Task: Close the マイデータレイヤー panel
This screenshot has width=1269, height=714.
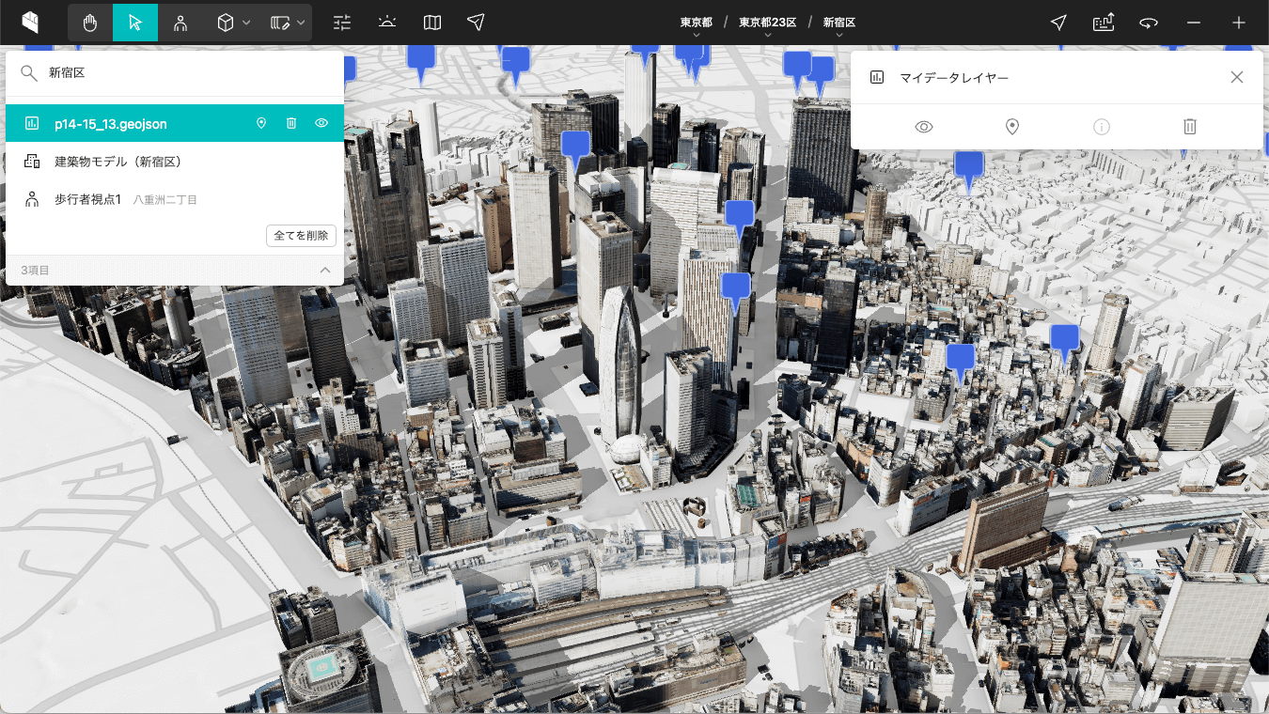Action: (x=1237, y=77)
